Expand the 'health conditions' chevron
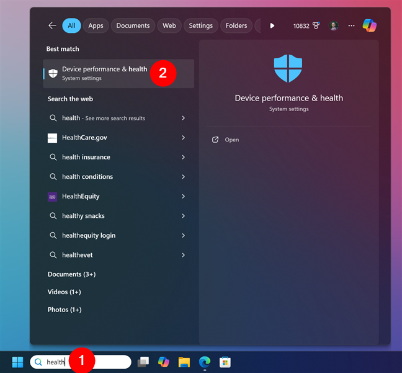 (x=183, y=177)
